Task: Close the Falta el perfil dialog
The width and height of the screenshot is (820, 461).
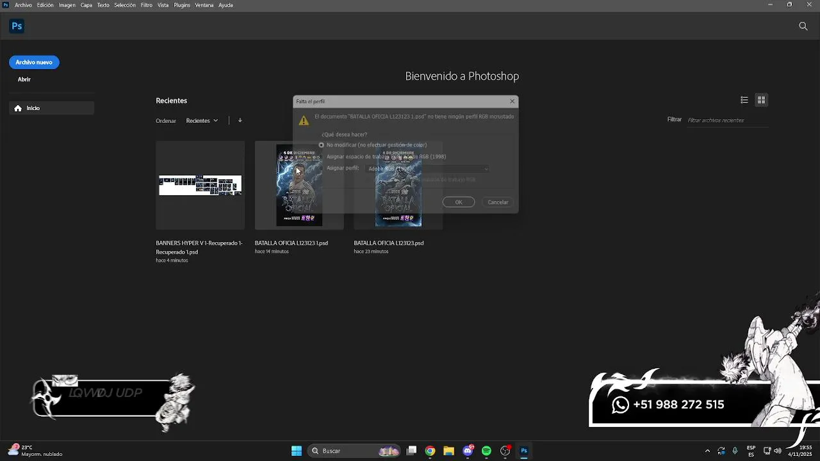Action: point(512,101)
